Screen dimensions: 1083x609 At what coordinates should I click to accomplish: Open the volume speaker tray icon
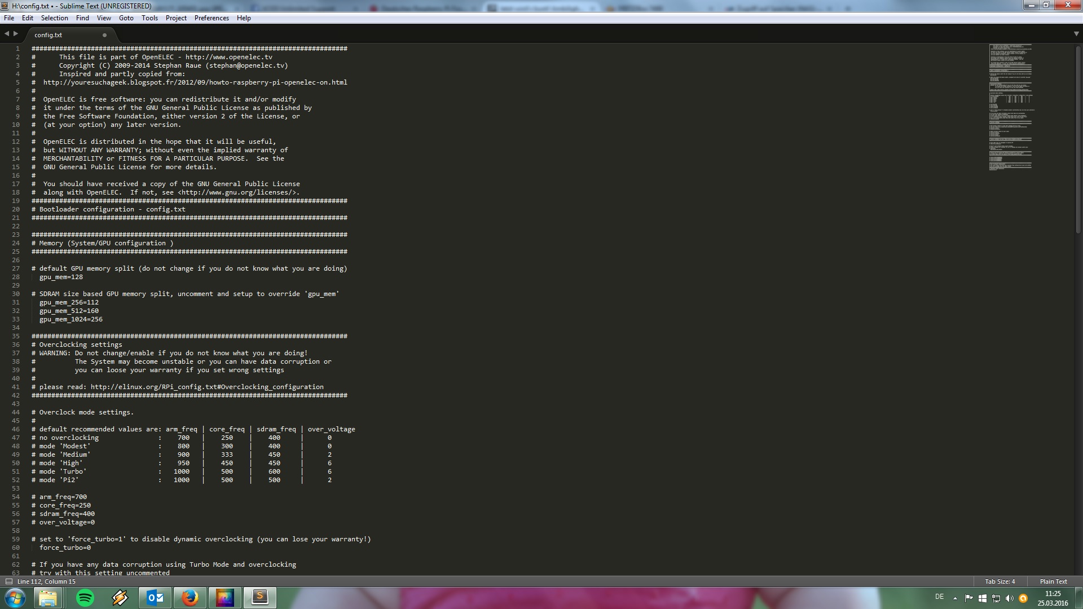pyautogui.click(x=1009, y=598)
